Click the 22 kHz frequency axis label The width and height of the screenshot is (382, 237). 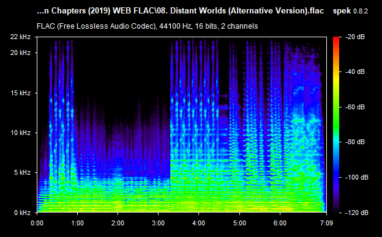[x=20, y=37]
